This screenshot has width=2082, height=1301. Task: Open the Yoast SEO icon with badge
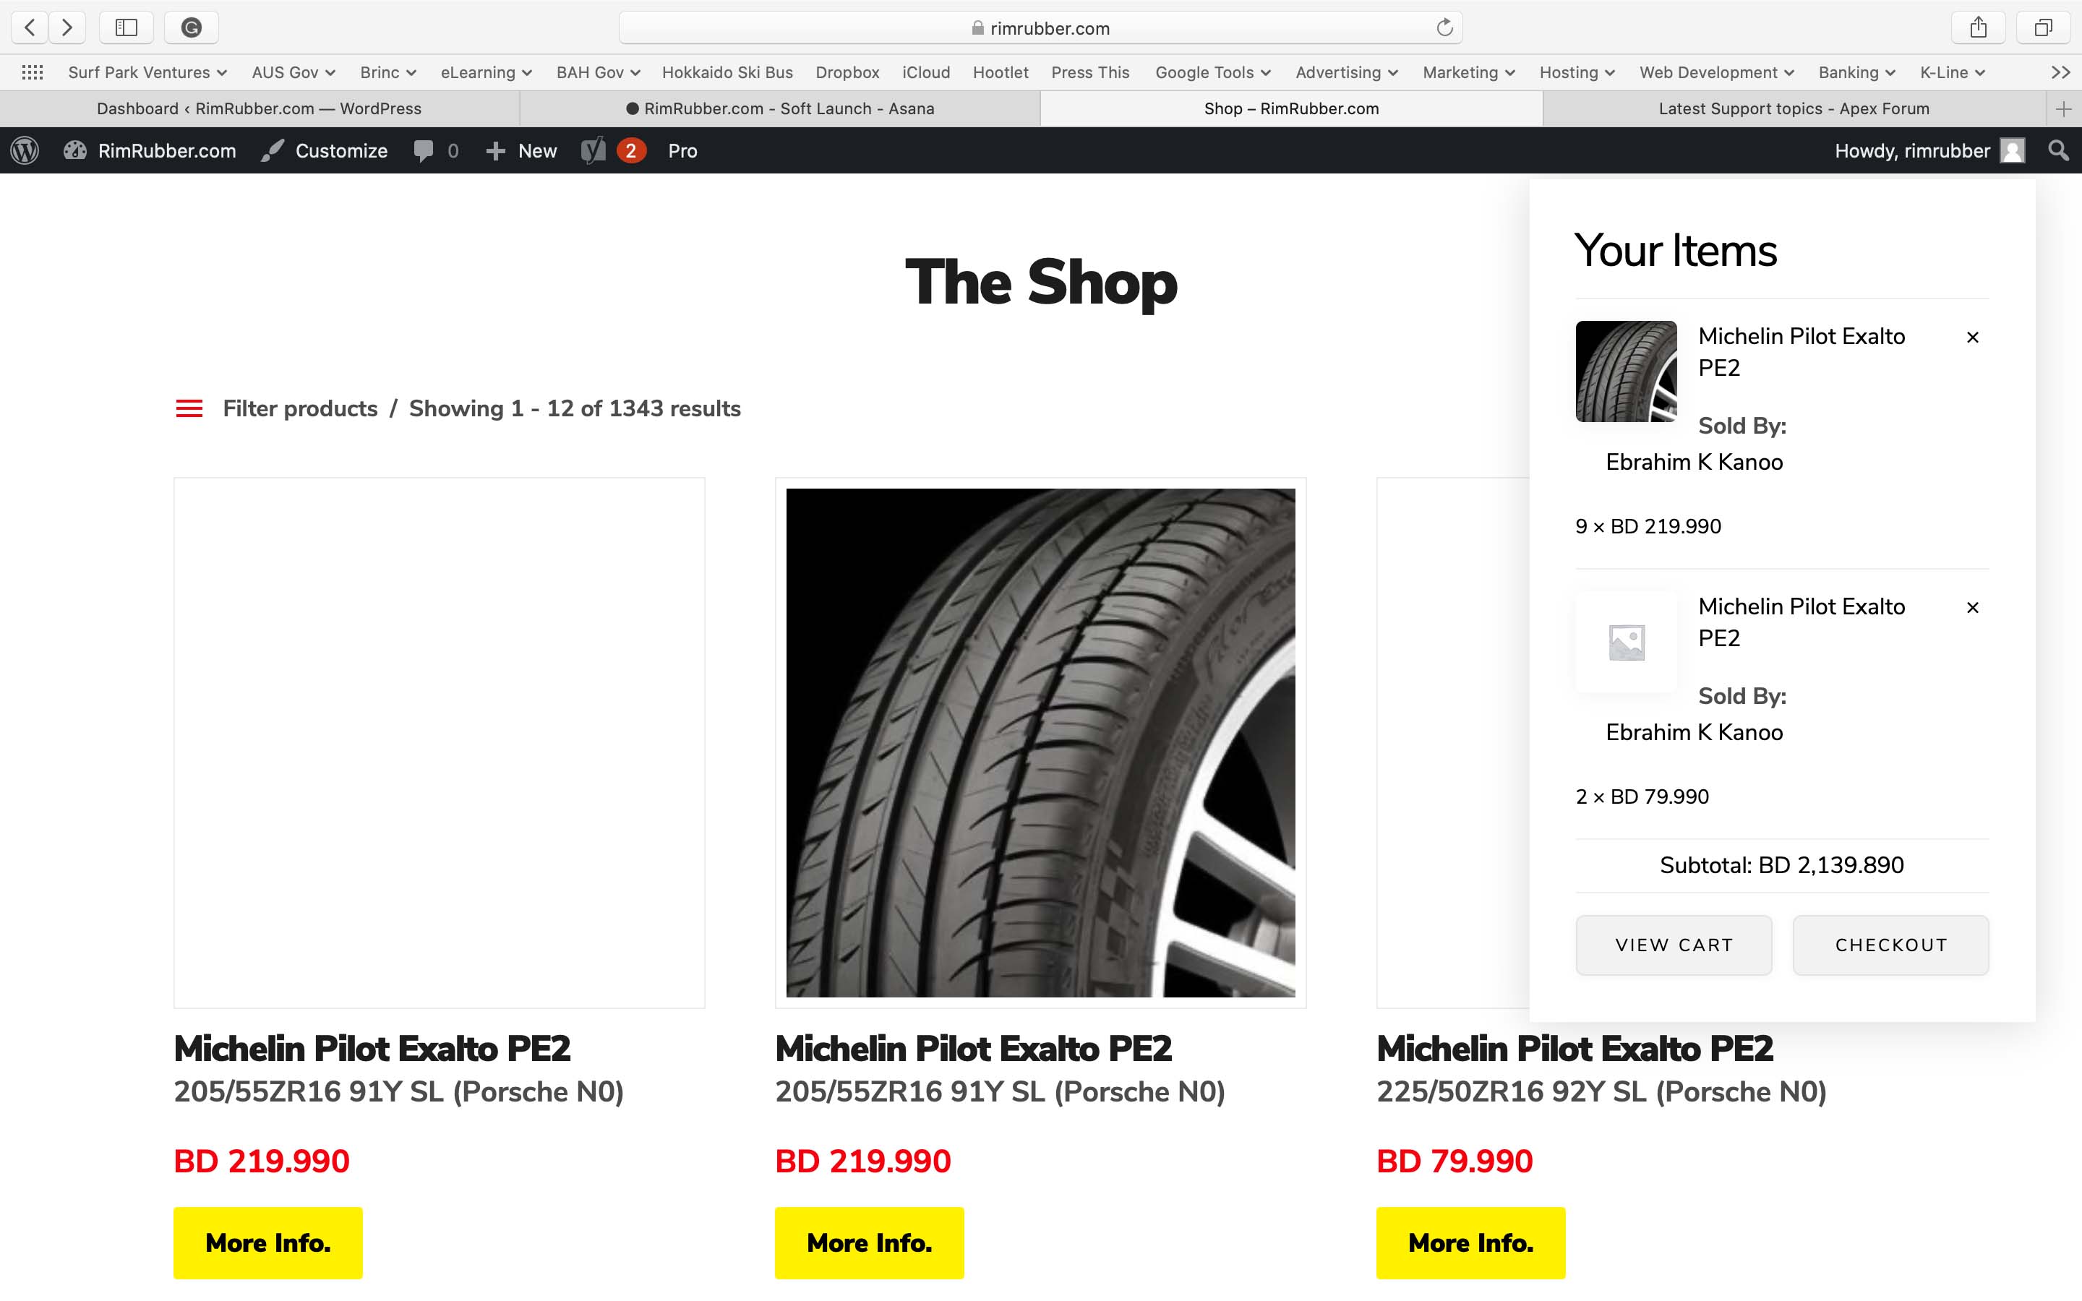tap(612, 150)
